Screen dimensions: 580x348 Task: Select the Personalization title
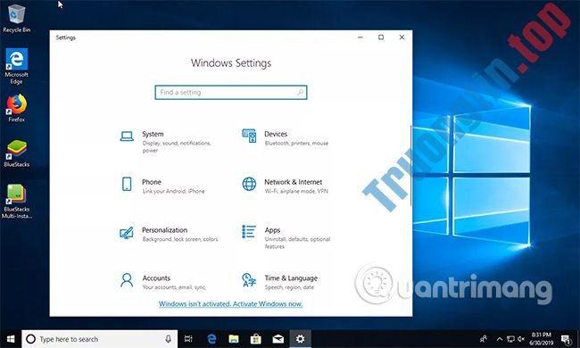click(164, 230)
